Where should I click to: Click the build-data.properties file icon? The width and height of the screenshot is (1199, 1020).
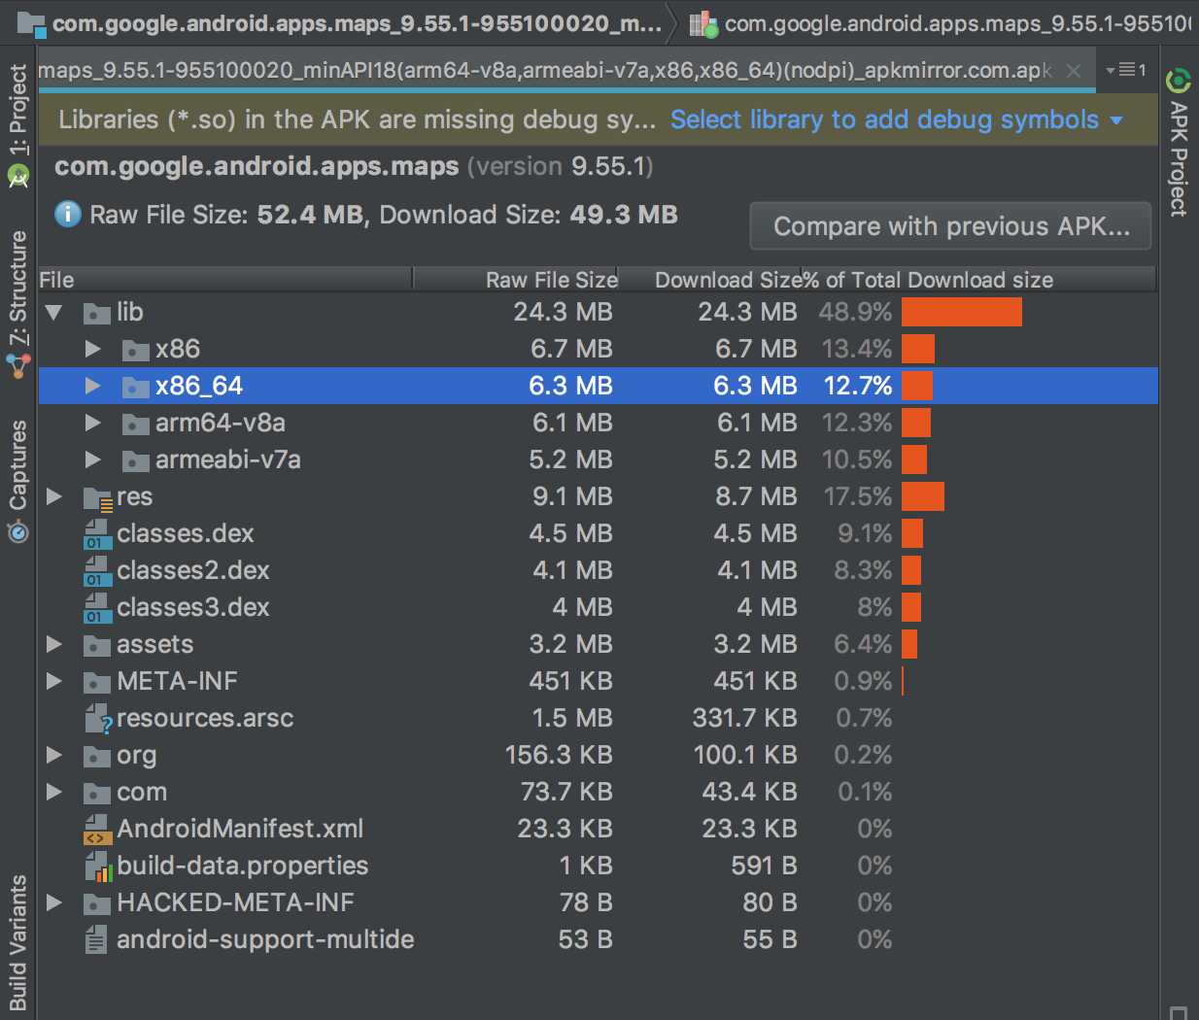97,866
